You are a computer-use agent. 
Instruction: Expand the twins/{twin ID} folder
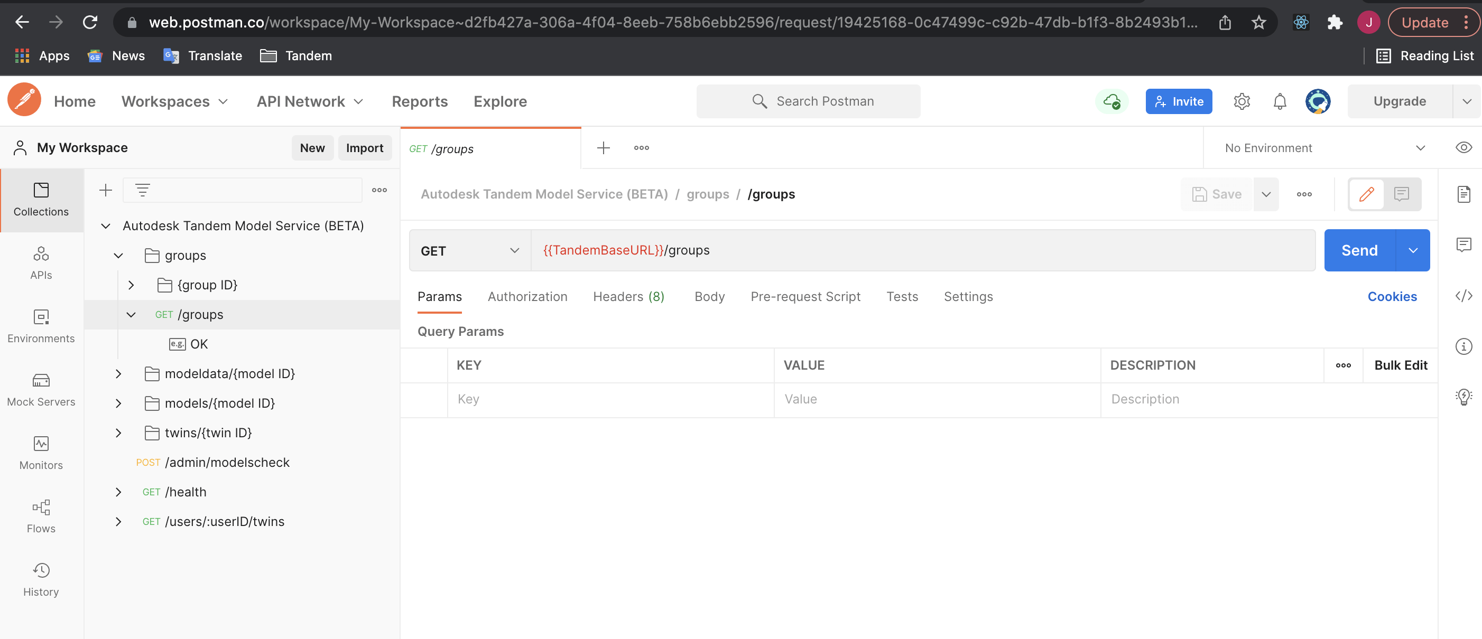click(118, 433)
